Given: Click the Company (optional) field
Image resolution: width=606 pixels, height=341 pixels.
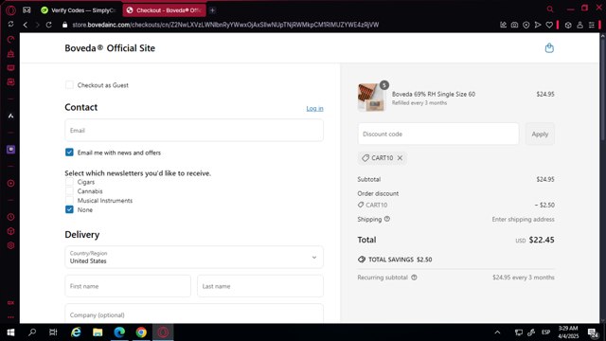Looking at the screenshot, I should [x=194, y=314].
